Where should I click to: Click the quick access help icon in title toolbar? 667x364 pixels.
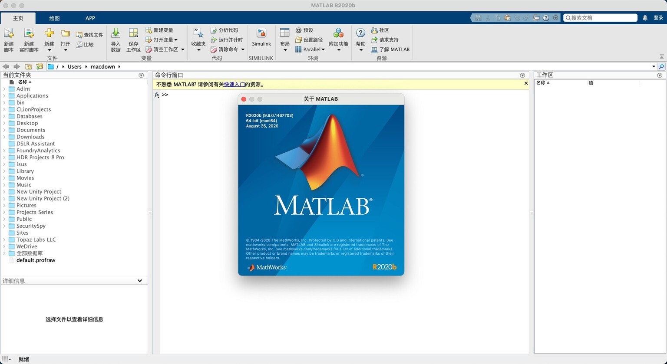546,18
